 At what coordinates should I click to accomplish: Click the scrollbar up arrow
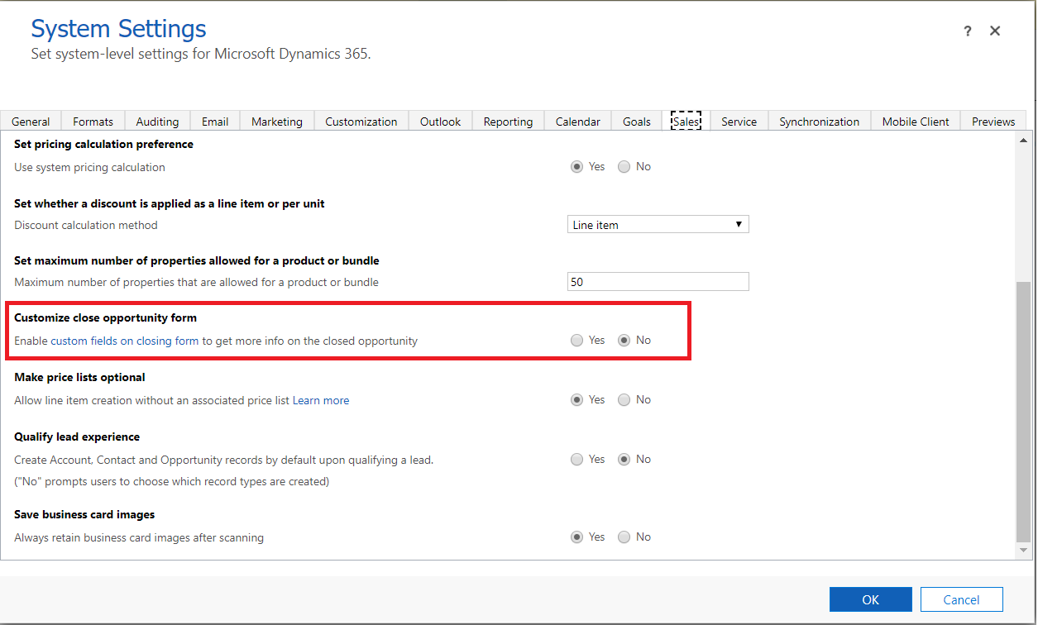click(1024, 138)
